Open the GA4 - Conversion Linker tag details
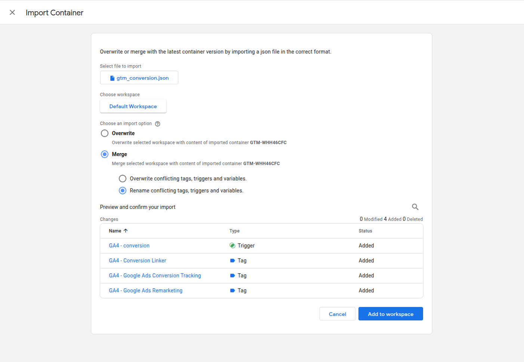Image resolution: width=524 pixels, height=362 pixels. (x=138, y=261)
